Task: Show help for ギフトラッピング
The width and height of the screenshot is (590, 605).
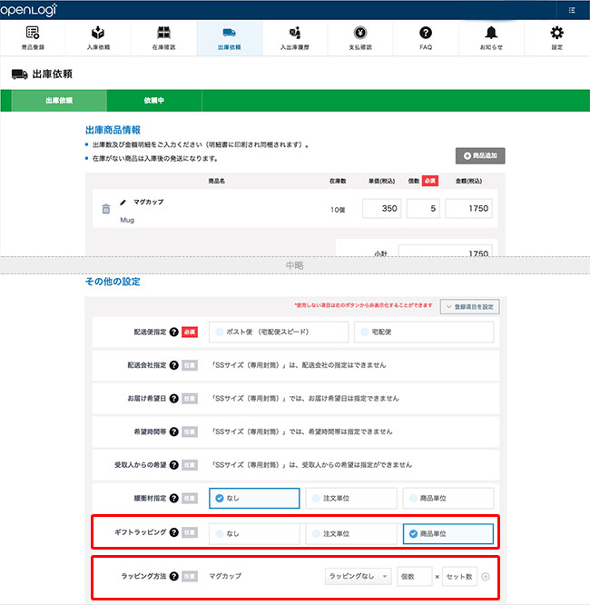Action: coord(174,532)
